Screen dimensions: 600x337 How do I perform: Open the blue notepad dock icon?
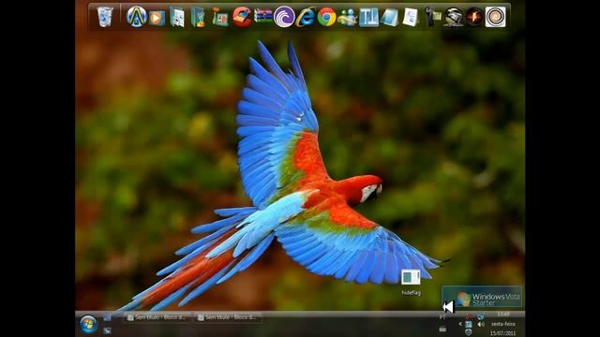pos(389,18)
